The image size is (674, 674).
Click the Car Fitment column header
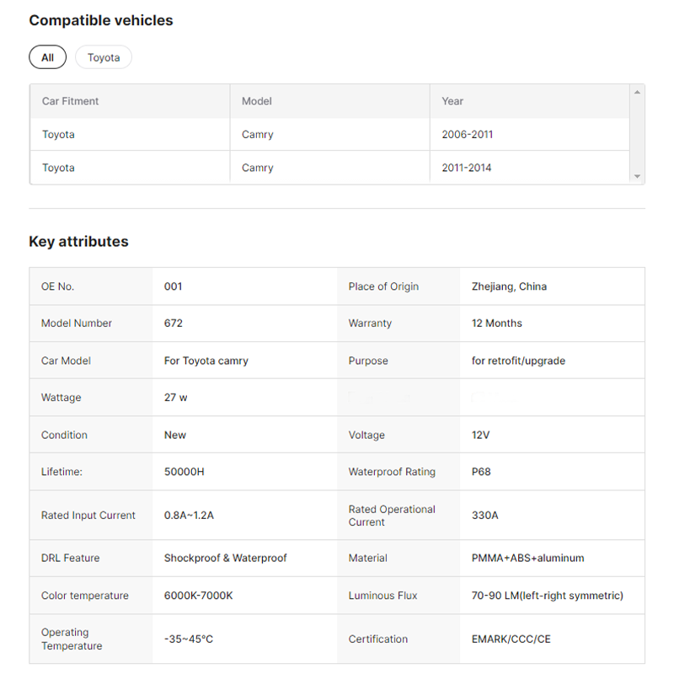click(x=71, y=101)
